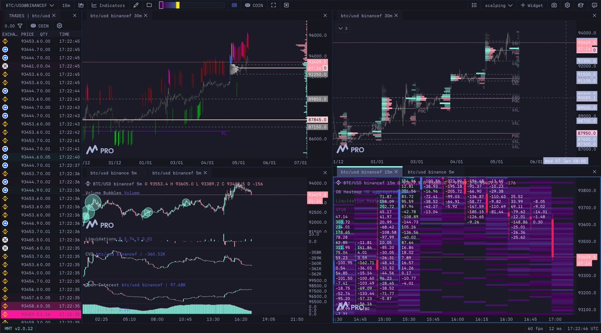Select the 93458.6 0.35 trade row
This screenshot has height=333, width=601.
pyautogui.click(x=41, y=305)
